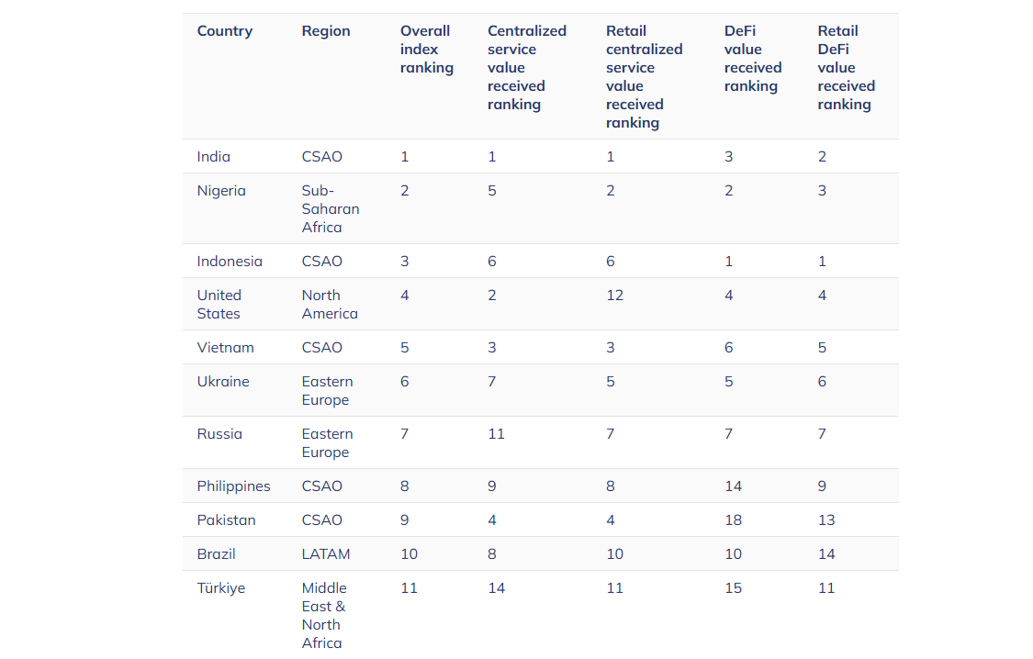Click the DeFi value received ranking header

click(x=752, y=59)
